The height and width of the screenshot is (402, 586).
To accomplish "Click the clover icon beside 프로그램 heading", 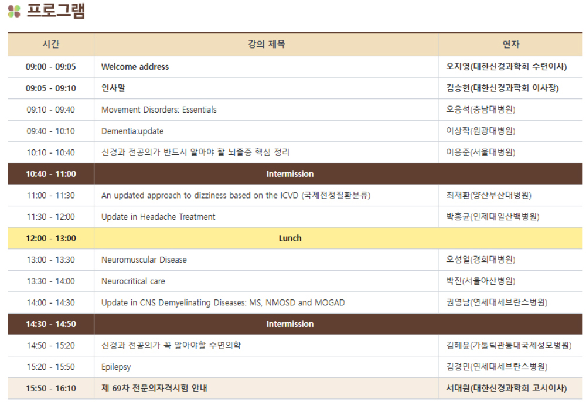I will click(x=14, y=11).
